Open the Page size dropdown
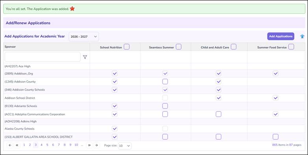The height and width of the screenshot is (155, 308). coord(125,146)
